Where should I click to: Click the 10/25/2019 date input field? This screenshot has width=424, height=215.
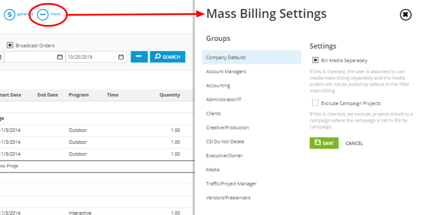(x=96, y=57)
